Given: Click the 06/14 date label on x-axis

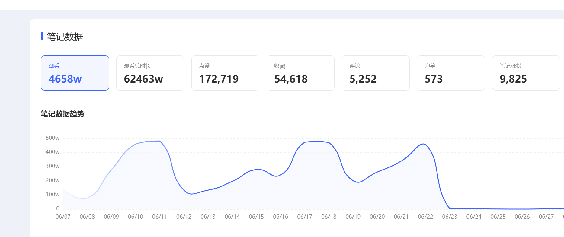Looking at the screenshot, I should [232, 217].
